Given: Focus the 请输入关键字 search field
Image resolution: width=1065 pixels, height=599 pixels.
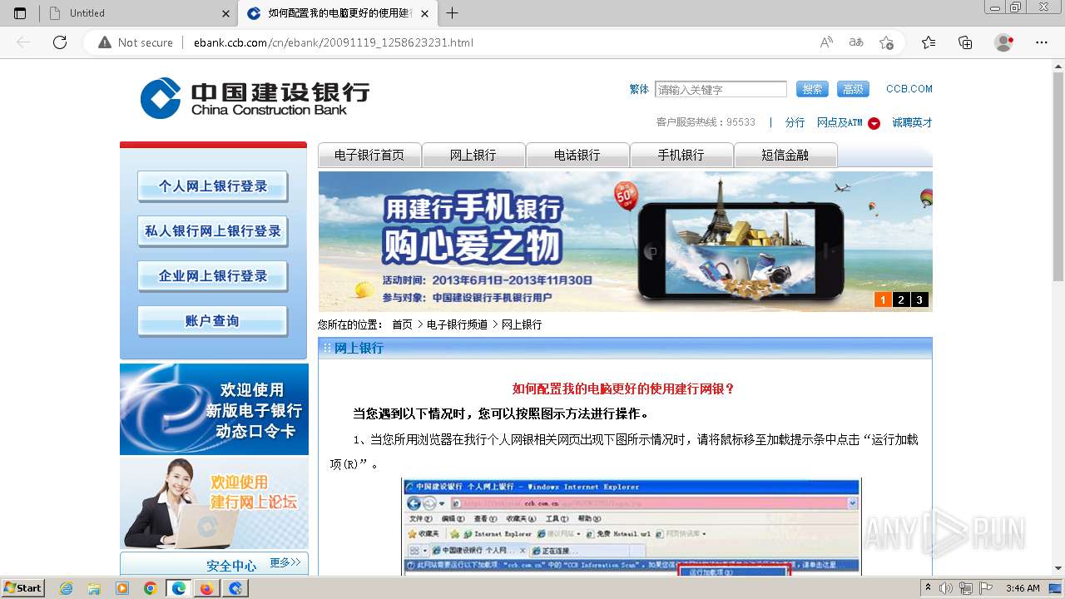Looking at the screenshot, I should (x=721, y=89).
